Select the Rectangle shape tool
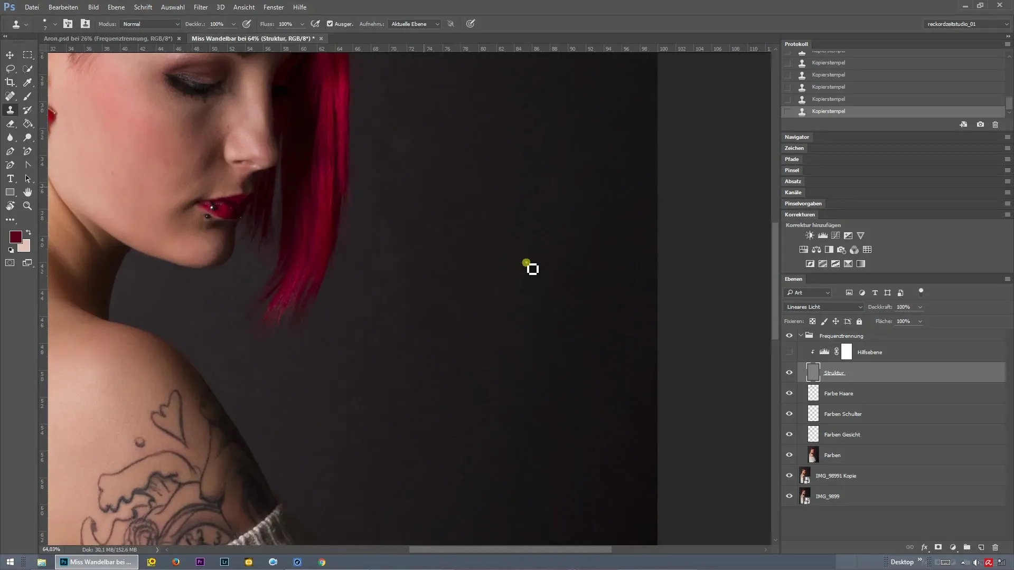The width and height of the screenshot is (1014, 570). point(10,192)
